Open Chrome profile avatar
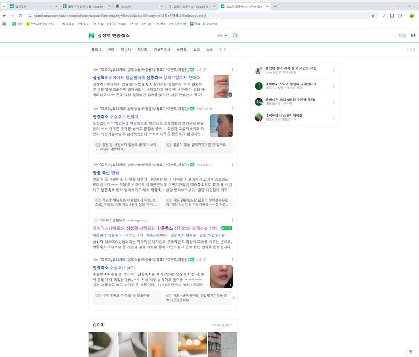This screenshot has height=357, width=419. coord(412,16)
